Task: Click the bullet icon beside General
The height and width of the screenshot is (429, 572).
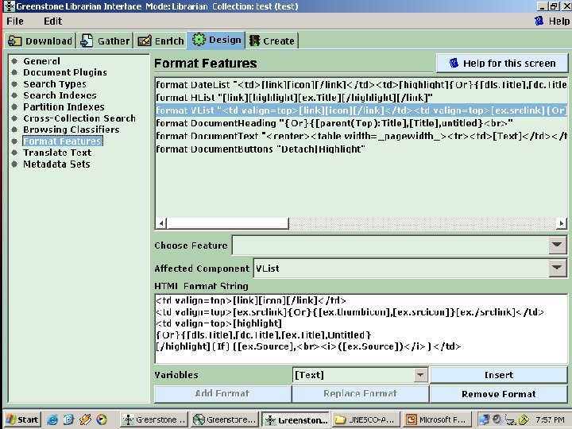Action: [x=14, y=61]
